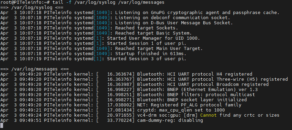The height and width of the screenshot is (130, 292).
Task: Click the PF_ALG protocol family line
Action: pos(121,105)
